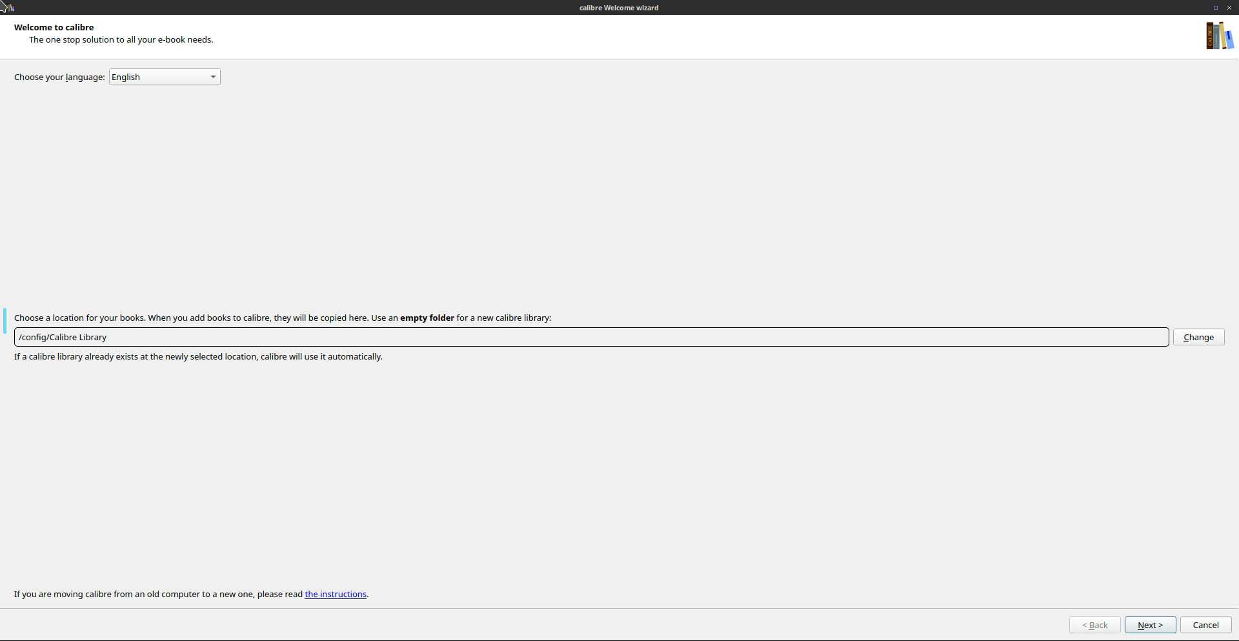Click the small calibre icon in title bar

pos(10,8)
